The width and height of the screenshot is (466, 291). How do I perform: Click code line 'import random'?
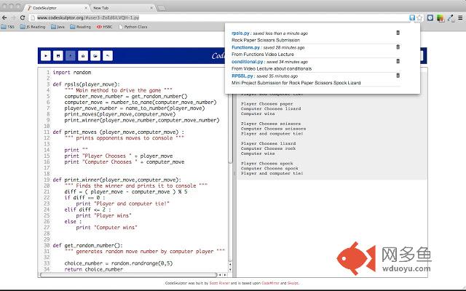pos(72,73)
